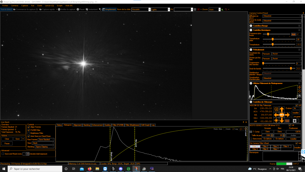This screenshot has height=172, width=305.
Task: Switch to the Drift Graph tab
Action: tap(145, 125)
